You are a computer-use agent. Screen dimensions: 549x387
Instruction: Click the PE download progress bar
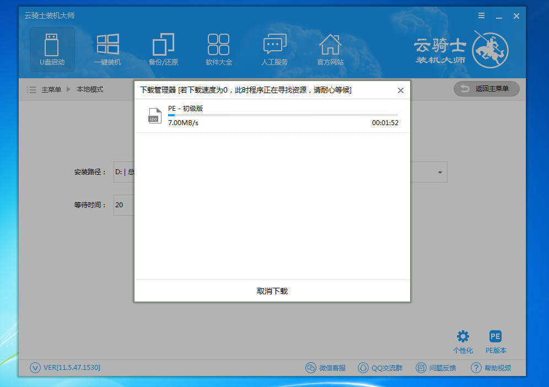283,115
